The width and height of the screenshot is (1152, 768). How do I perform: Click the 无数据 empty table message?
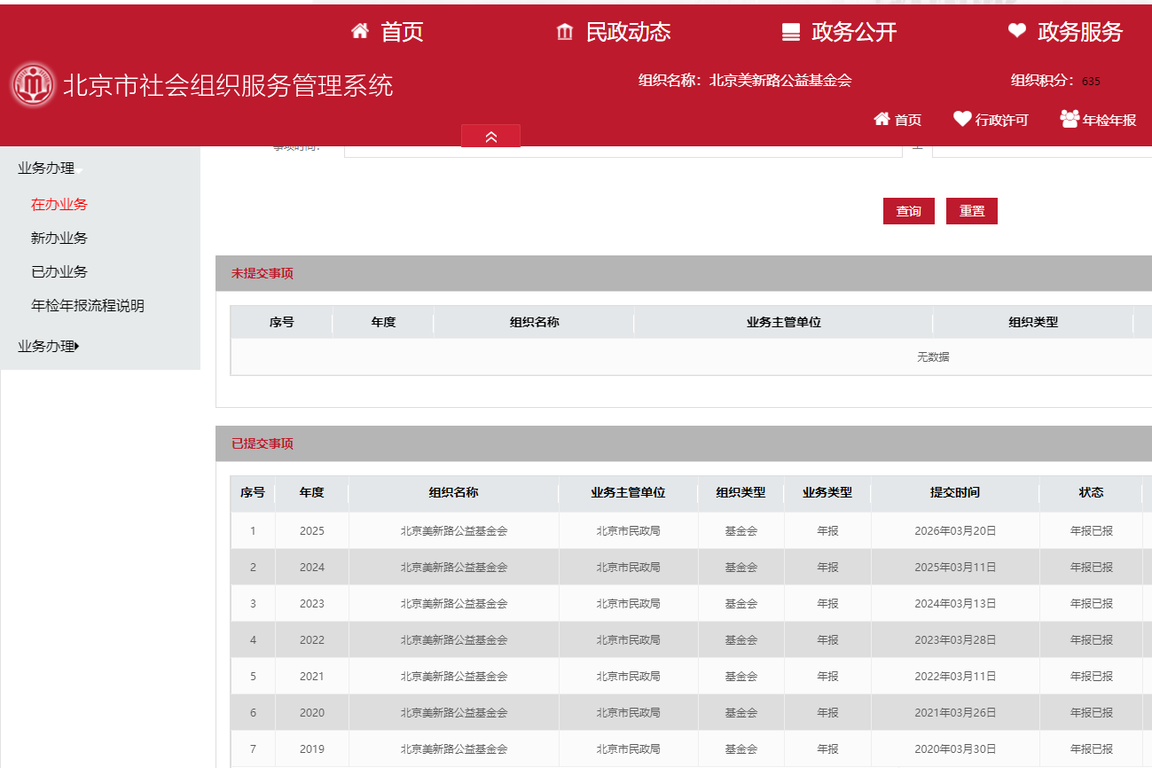tap(933, 357)
